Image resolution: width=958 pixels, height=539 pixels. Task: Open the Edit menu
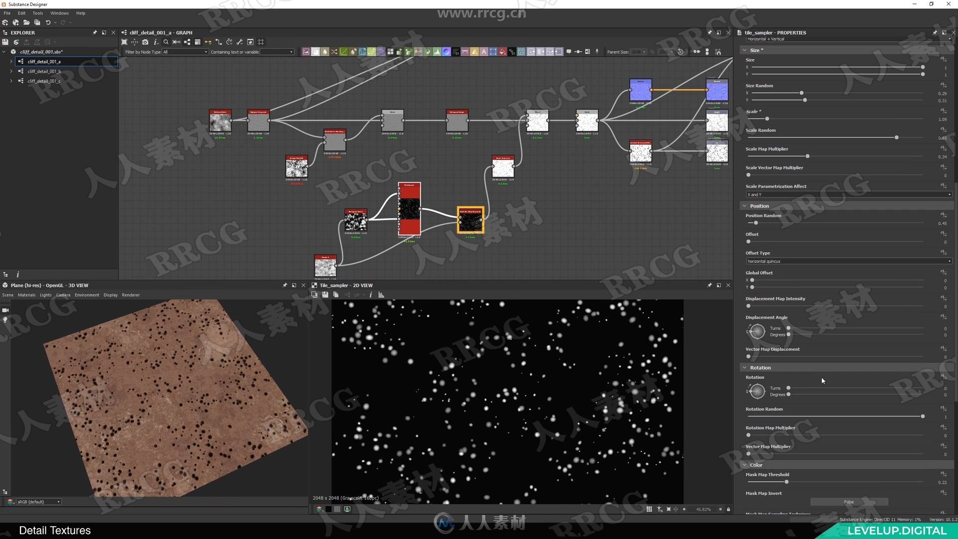pos(21,13)
